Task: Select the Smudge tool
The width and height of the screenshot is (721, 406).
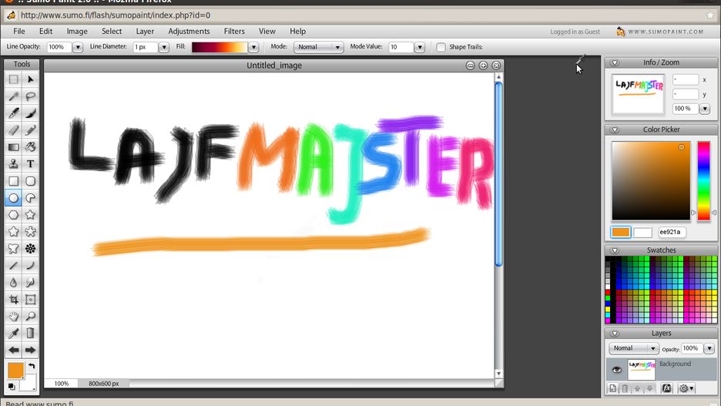Action: click(30, 283)
